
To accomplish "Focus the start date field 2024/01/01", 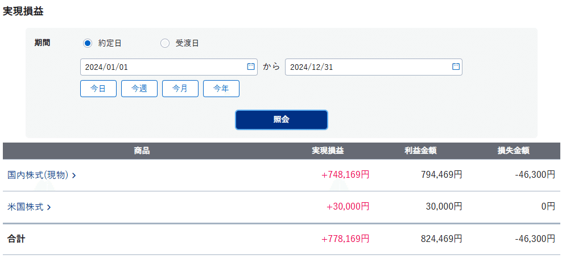I will coord(169,67).
